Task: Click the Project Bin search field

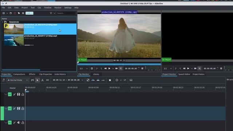Action: coord(66,13)
